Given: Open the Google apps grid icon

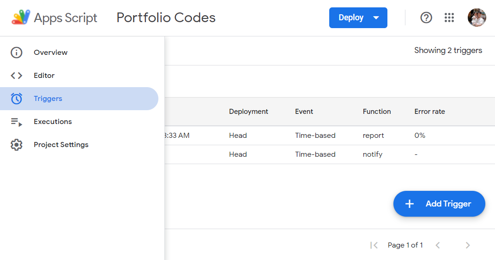Looking at the screenshot, I should (x=449, y=18).
